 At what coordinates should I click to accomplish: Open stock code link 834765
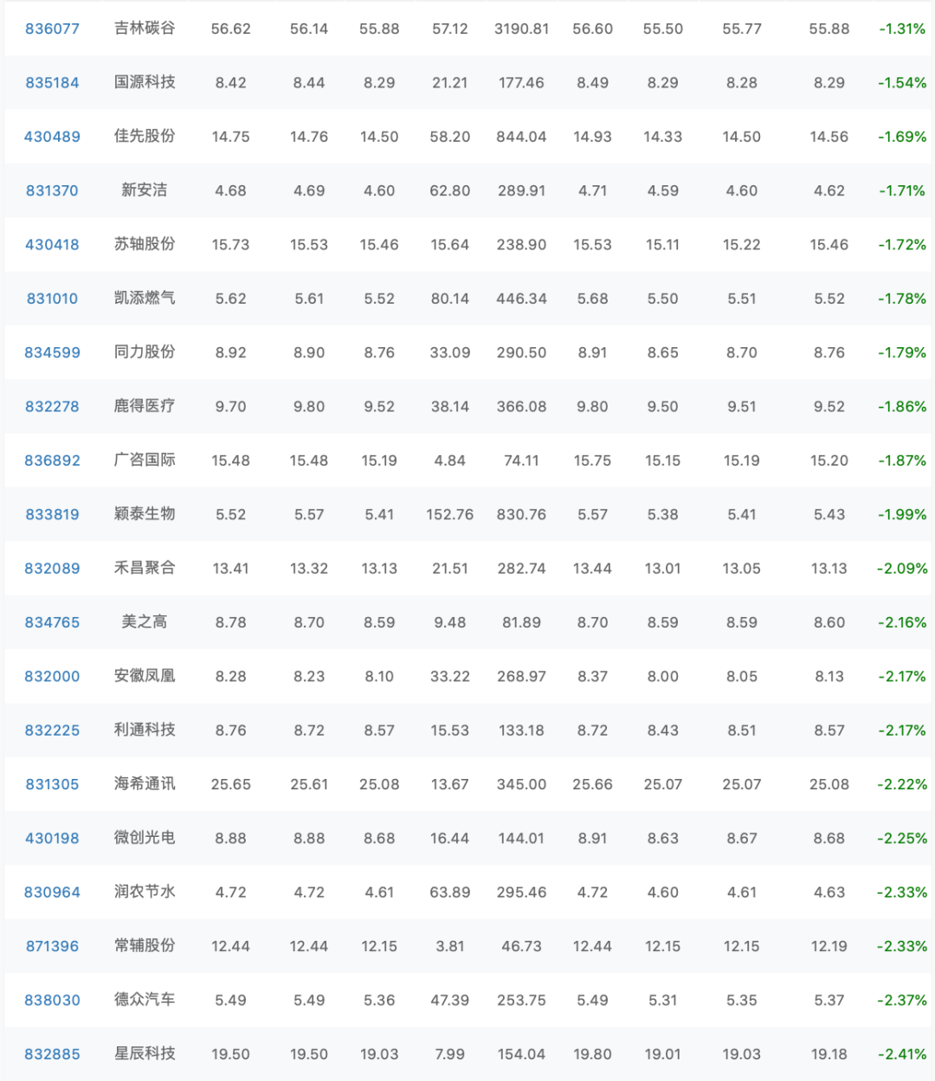click(x=52, y=622)
